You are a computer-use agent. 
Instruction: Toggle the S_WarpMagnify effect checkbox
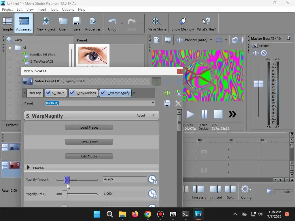[103, 93]
